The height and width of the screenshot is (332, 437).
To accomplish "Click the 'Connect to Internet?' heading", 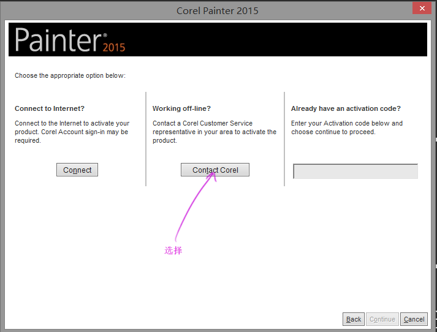I will (x=50, y=108).
